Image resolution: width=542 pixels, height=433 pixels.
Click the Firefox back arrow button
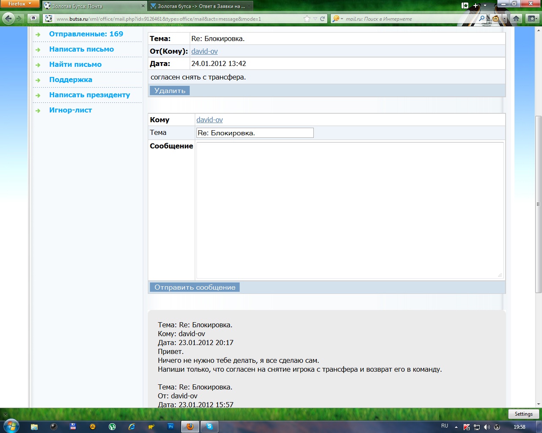coord(8,19)
